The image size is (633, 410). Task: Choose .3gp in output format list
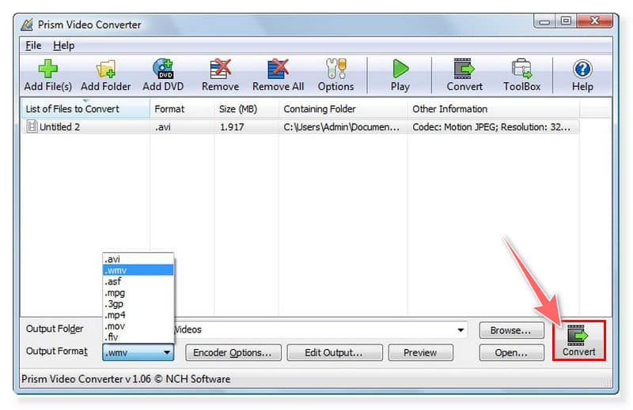pyautogui.click(x=138, y=303)
